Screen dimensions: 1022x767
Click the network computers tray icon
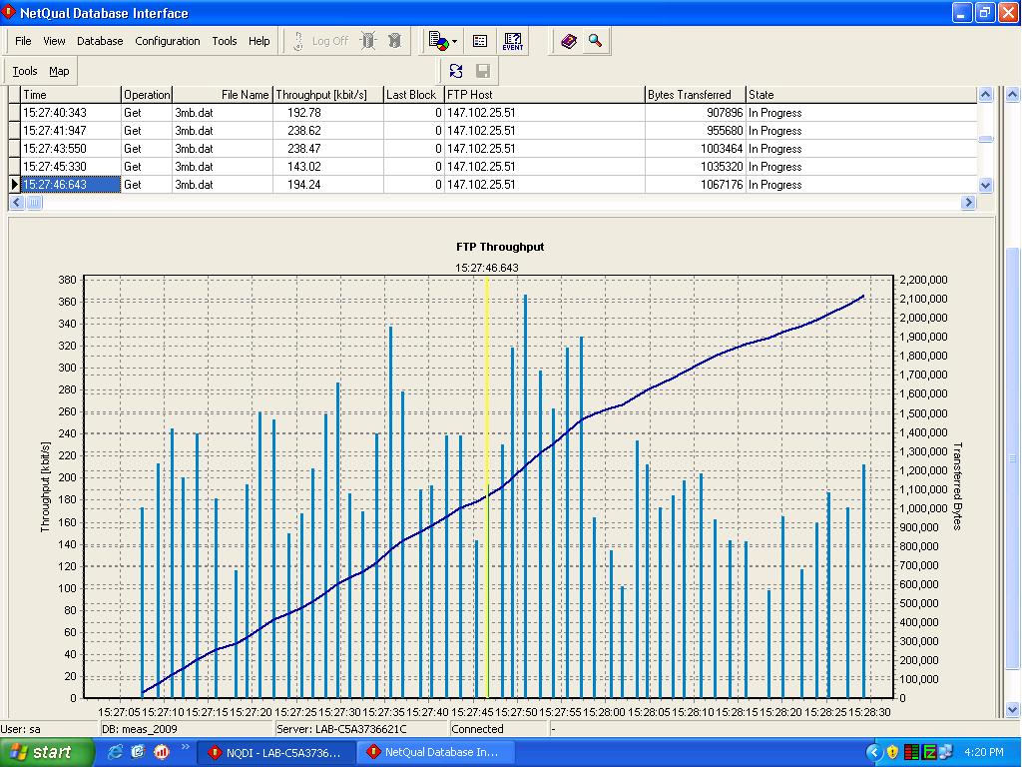pos(946,752)
